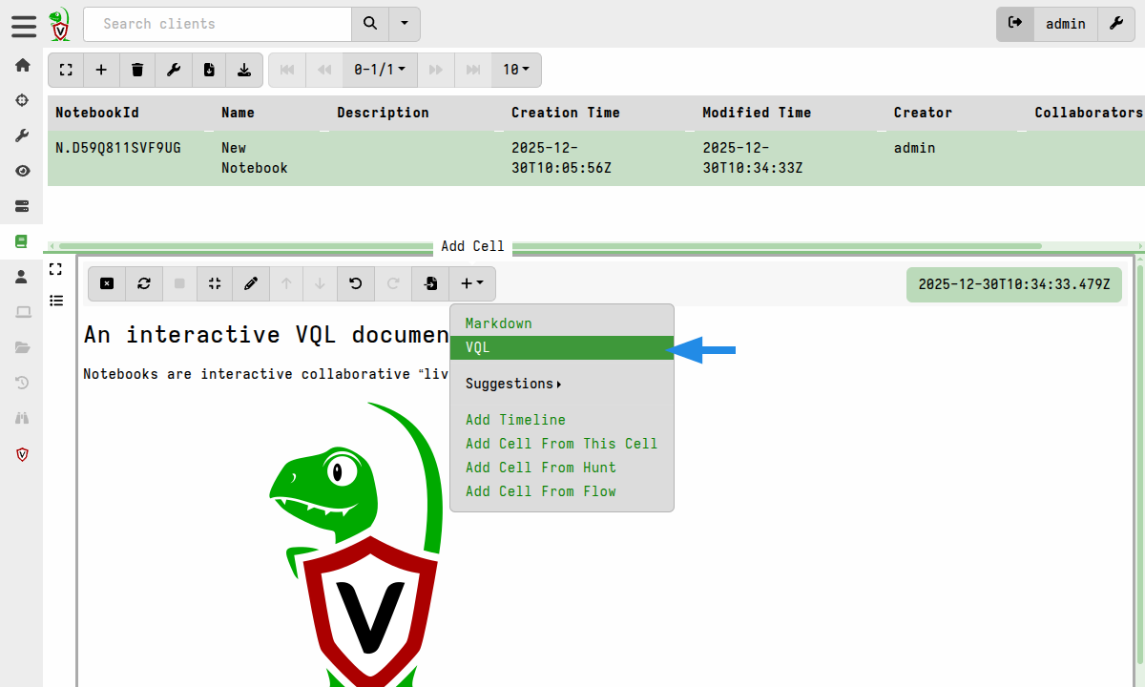
Task: Click the pencil icon to edit the cell
Action: pos(251,283)
